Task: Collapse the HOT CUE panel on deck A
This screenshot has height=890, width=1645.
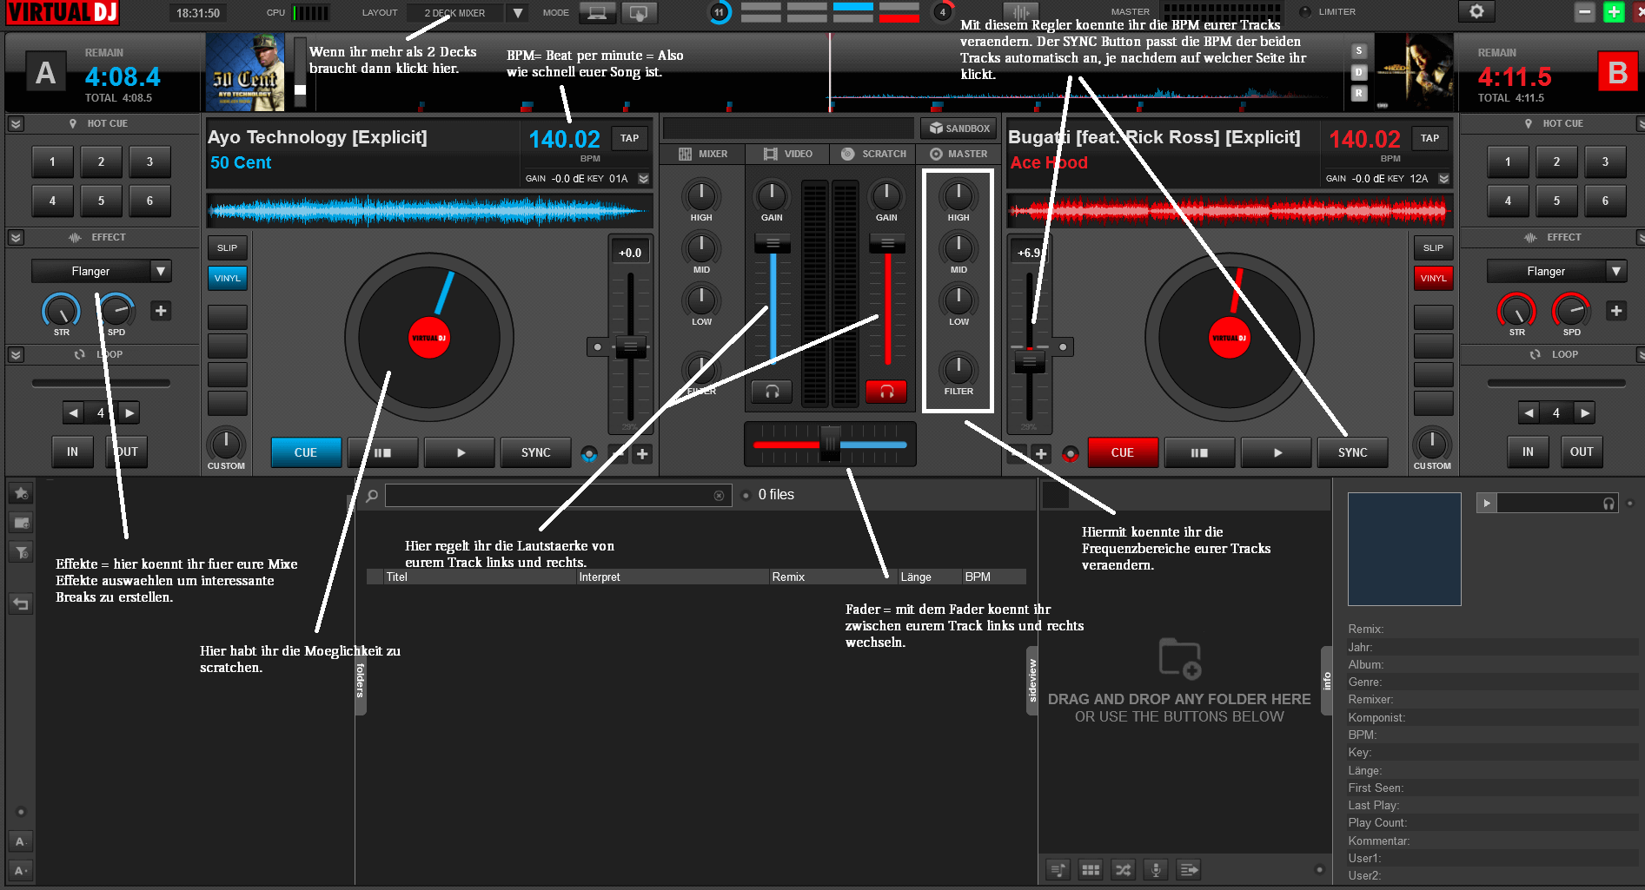Action: tap(16, 124)
